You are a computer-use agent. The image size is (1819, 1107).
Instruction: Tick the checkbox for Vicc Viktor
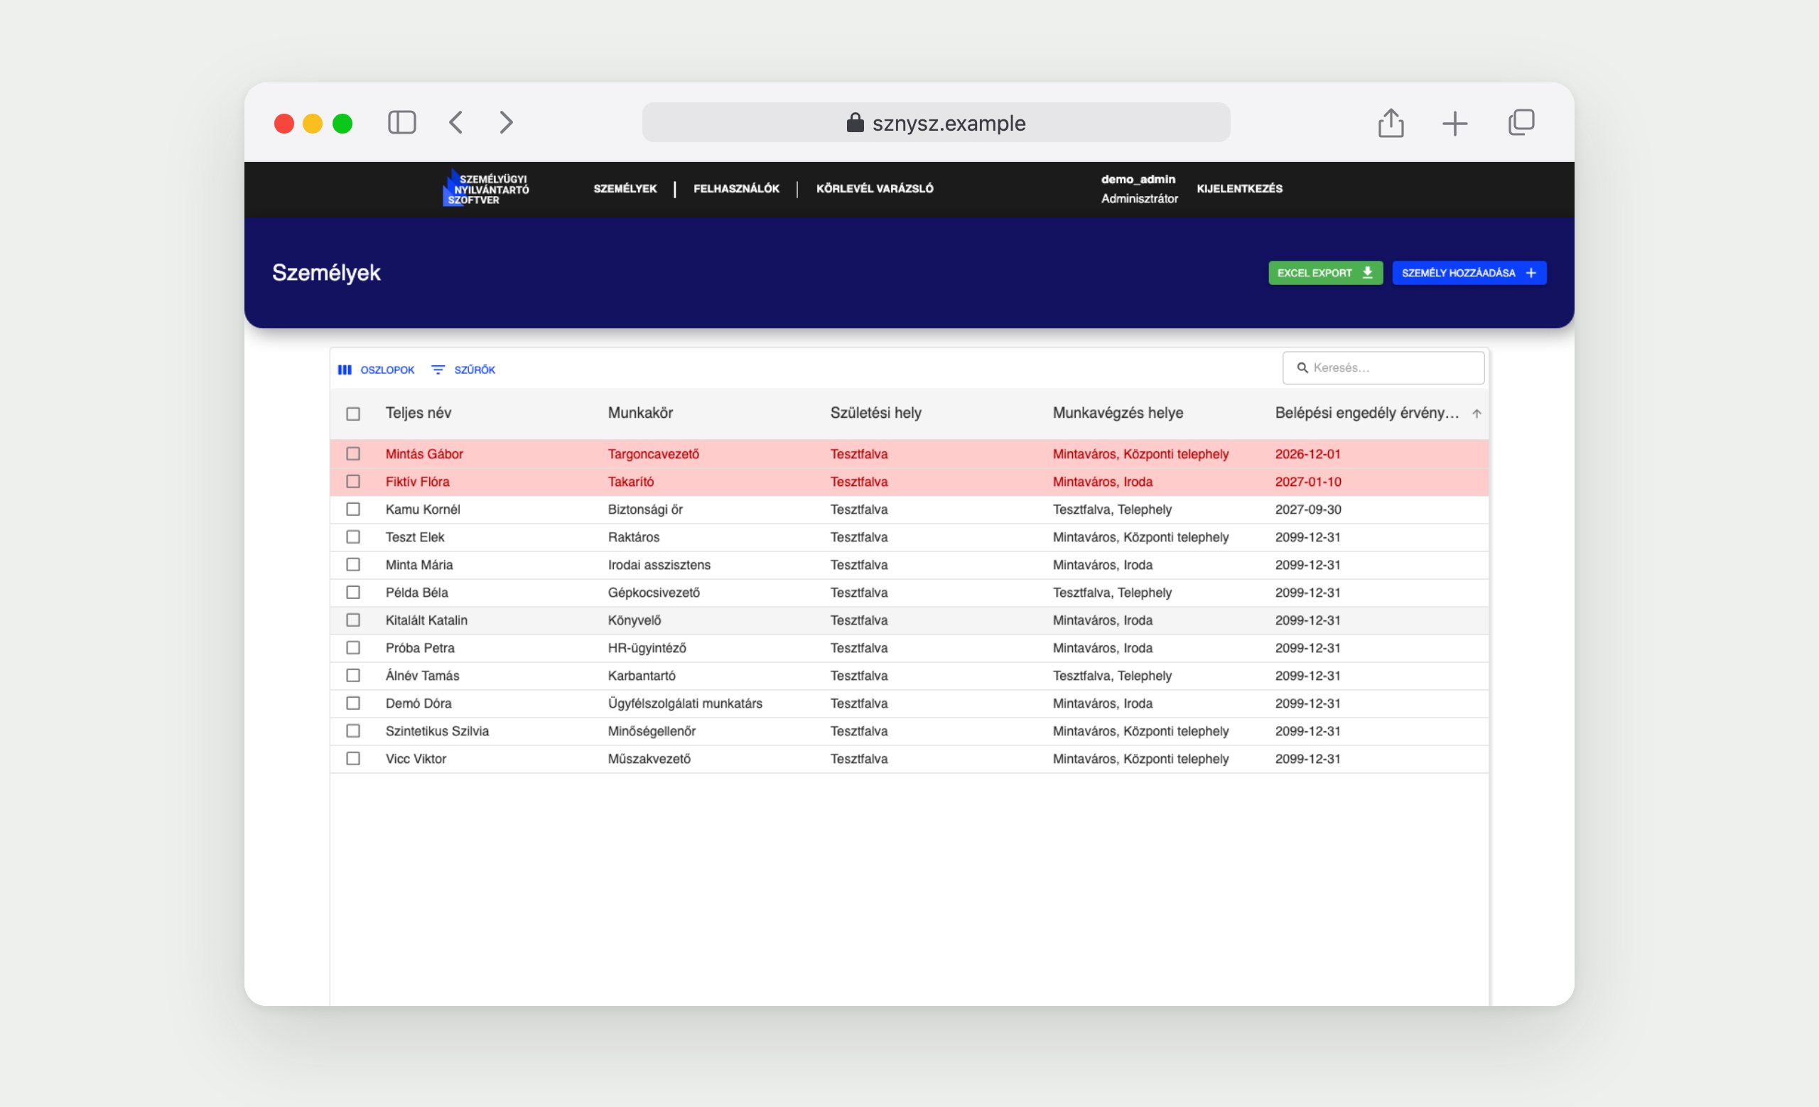[354, 759]
